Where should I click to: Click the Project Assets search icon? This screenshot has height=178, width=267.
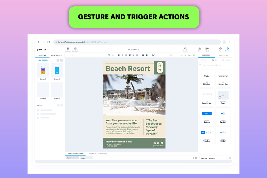point(227,158)
